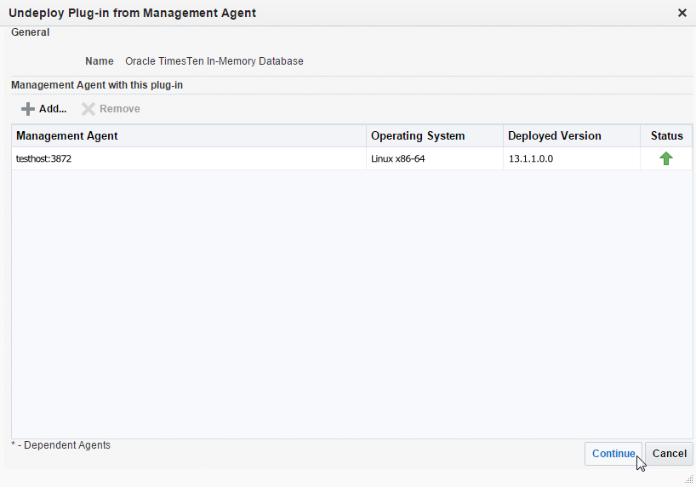The height and width of the screenshot is (487, 696).
Task: Click the Oracle TimesTen In-Memory Database name
Action: pyautogui.click(x=214, y=61)
